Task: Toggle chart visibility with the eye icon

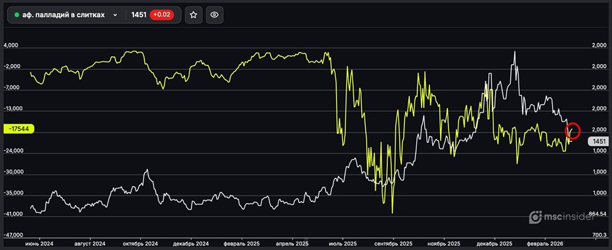Action: click(x=214, y=15)
